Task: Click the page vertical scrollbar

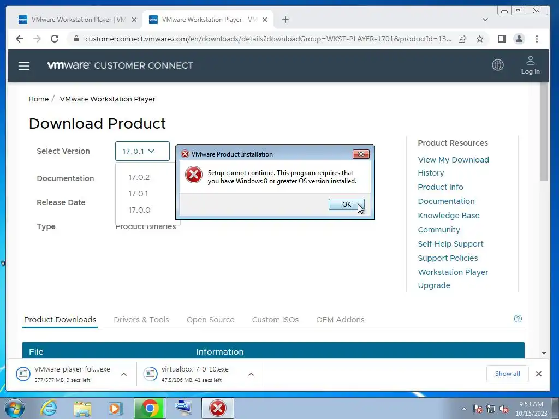Action: tap(544, 132)
